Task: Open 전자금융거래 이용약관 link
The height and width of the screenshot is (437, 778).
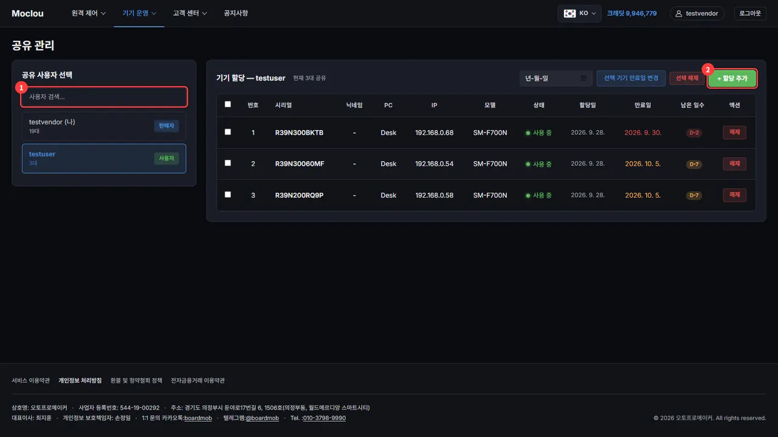Action: 198,381
